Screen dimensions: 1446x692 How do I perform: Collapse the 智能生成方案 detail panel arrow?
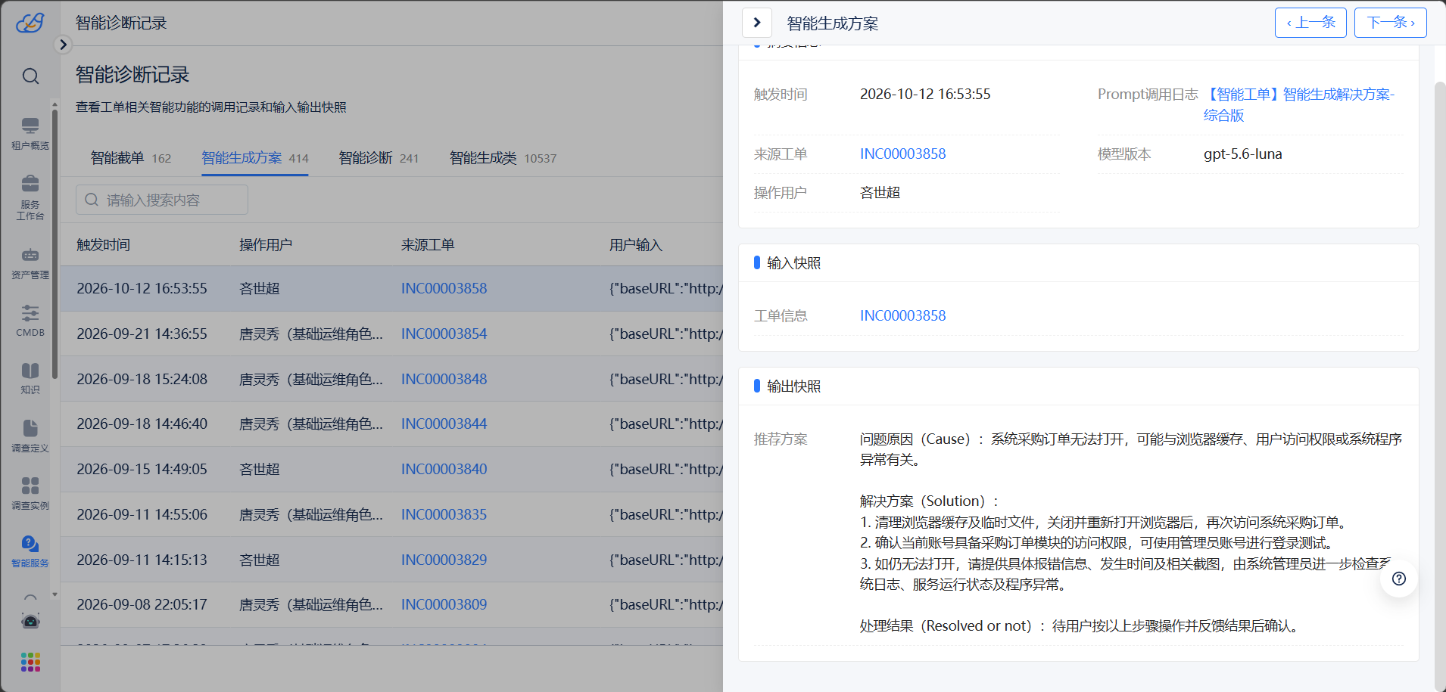pyautogui.click(x=757, y=23)
